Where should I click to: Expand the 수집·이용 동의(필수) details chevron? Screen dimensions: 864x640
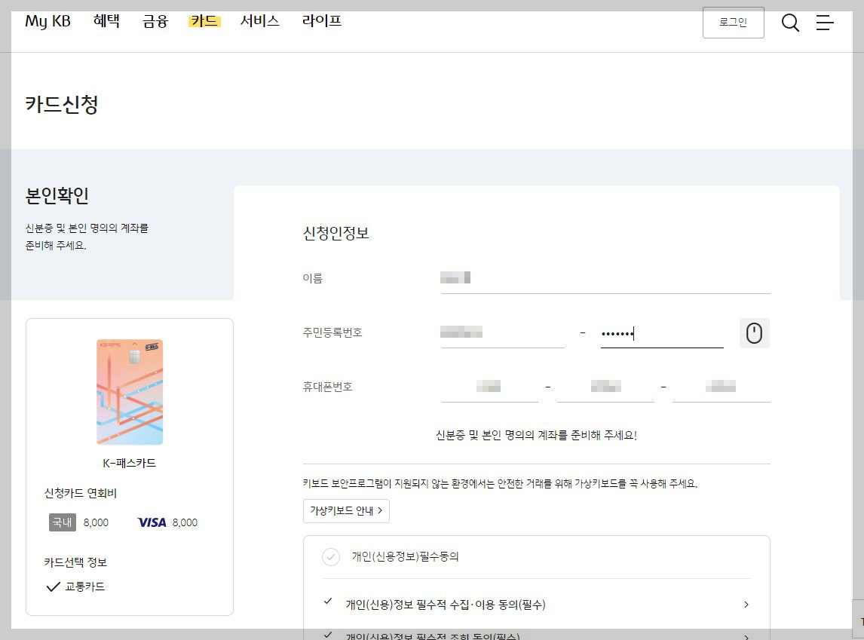coord(746,605)
